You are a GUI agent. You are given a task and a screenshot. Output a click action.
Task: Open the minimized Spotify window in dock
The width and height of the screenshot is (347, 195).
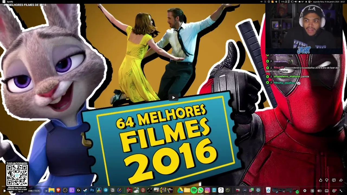click(296, 190)
